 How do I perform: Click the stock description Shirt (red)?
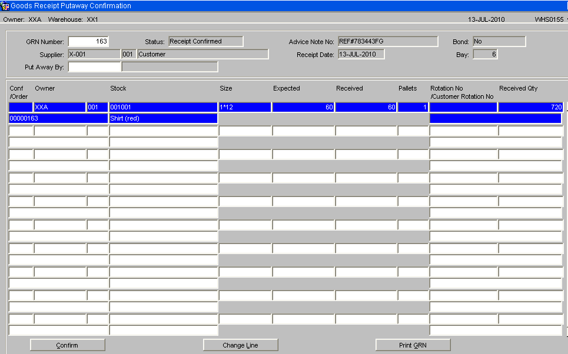164,118
